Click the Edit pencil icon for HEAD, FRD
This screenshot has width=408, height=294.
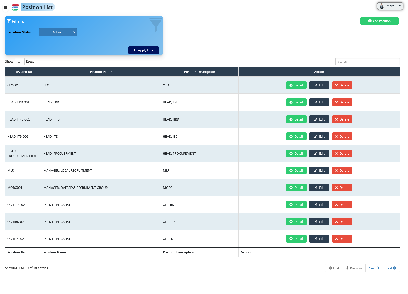[315, 102]
